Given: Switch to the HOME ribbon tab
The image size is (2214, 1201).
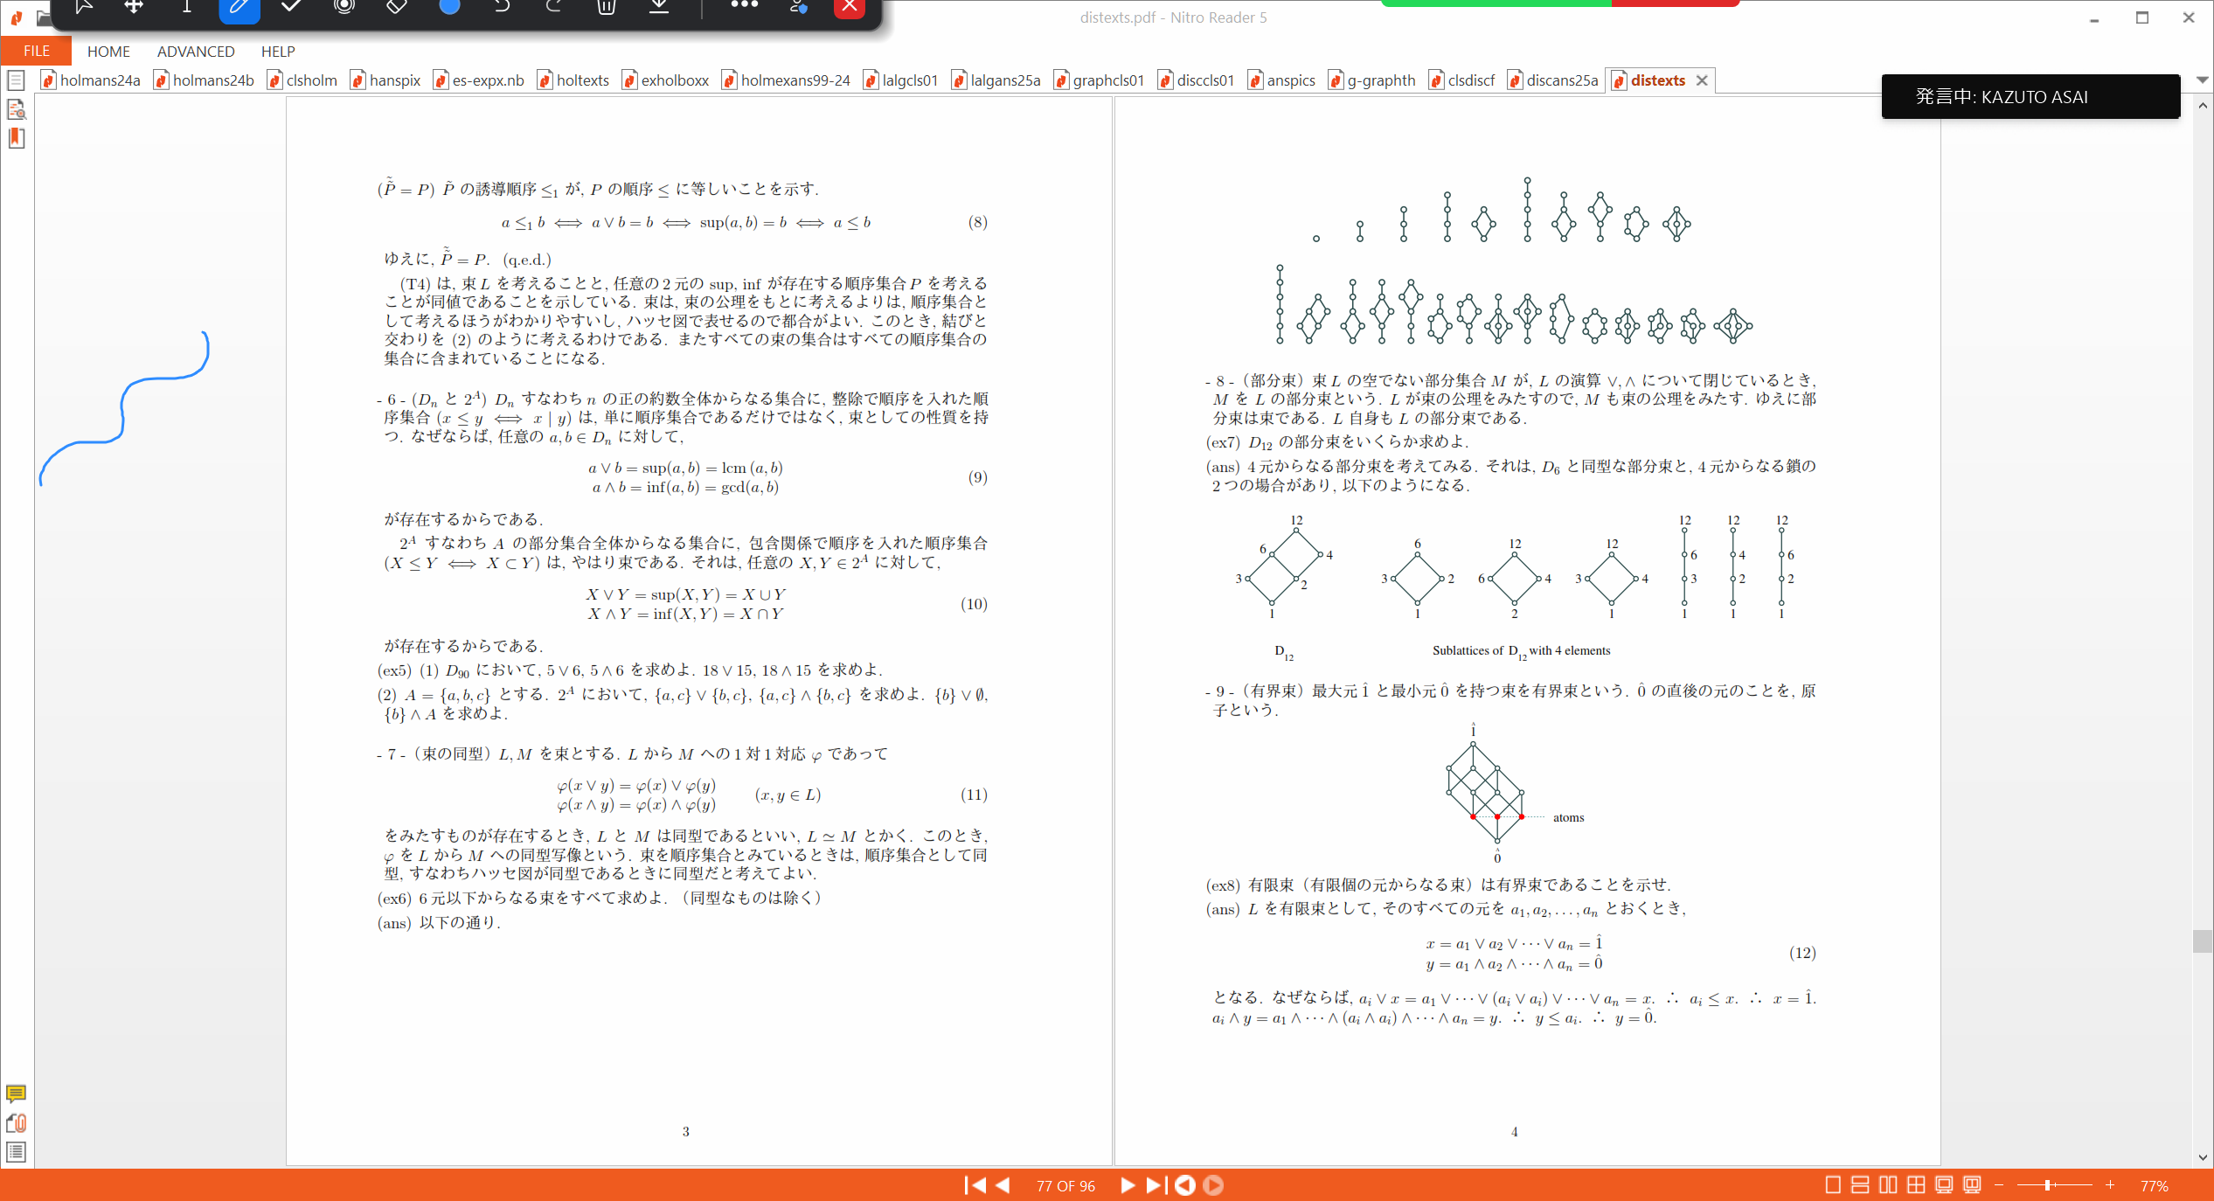Looking at the screenshot, I should pyautogui.click(x=108, y=52).
